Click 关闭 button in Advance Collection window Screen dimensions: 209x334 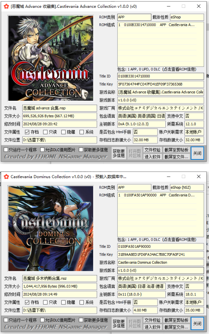point(197,153)
